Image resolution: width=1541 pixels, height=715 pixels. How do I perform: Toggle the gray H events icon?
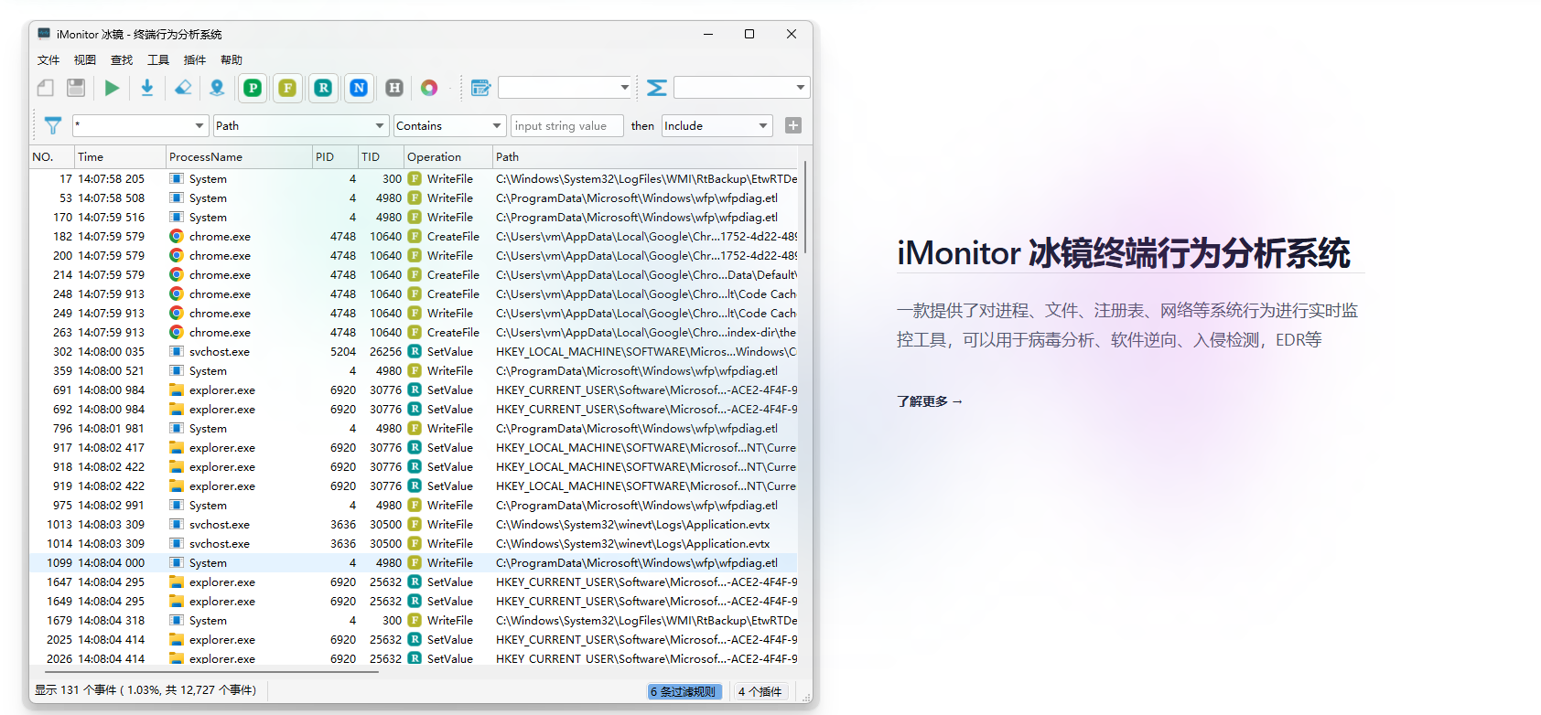(x=394, y=88)
